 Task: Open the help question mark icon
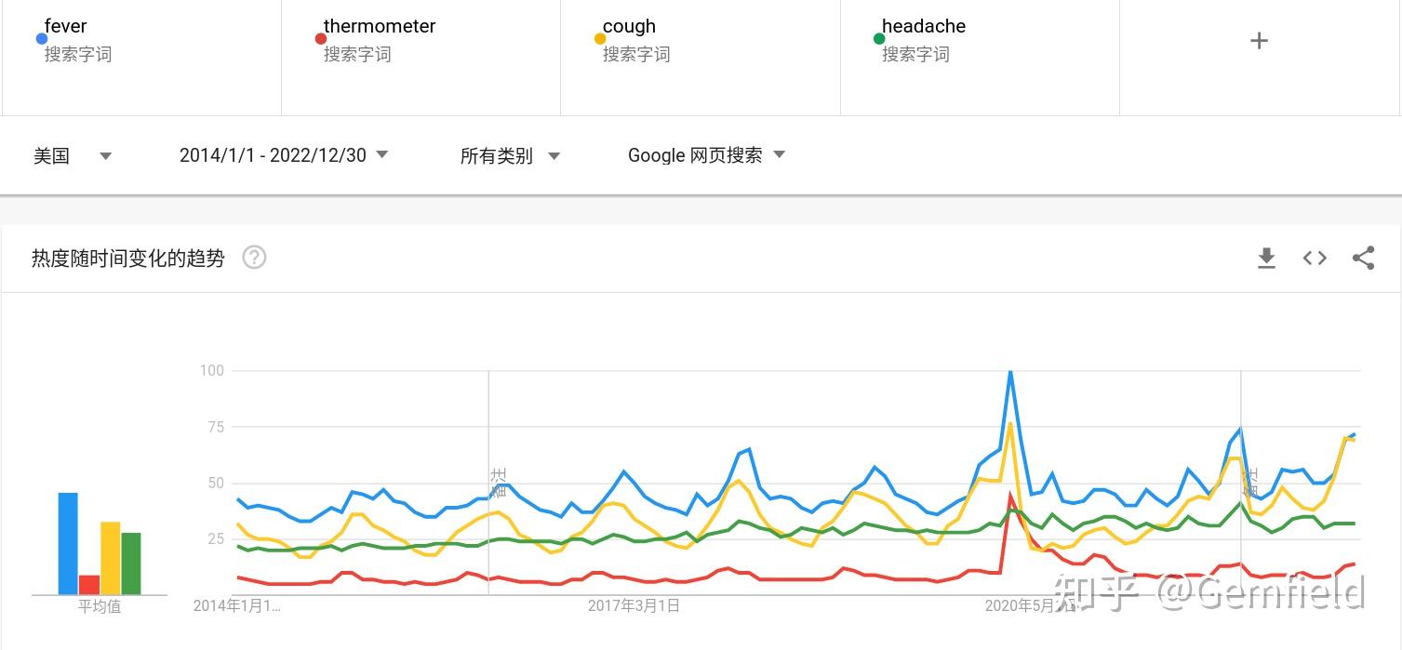pos(254,258)
